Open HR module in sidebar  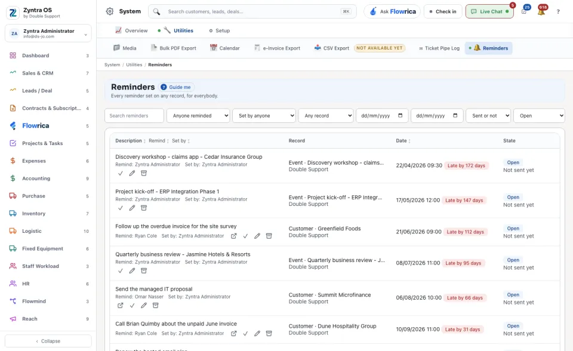[49, 284]
